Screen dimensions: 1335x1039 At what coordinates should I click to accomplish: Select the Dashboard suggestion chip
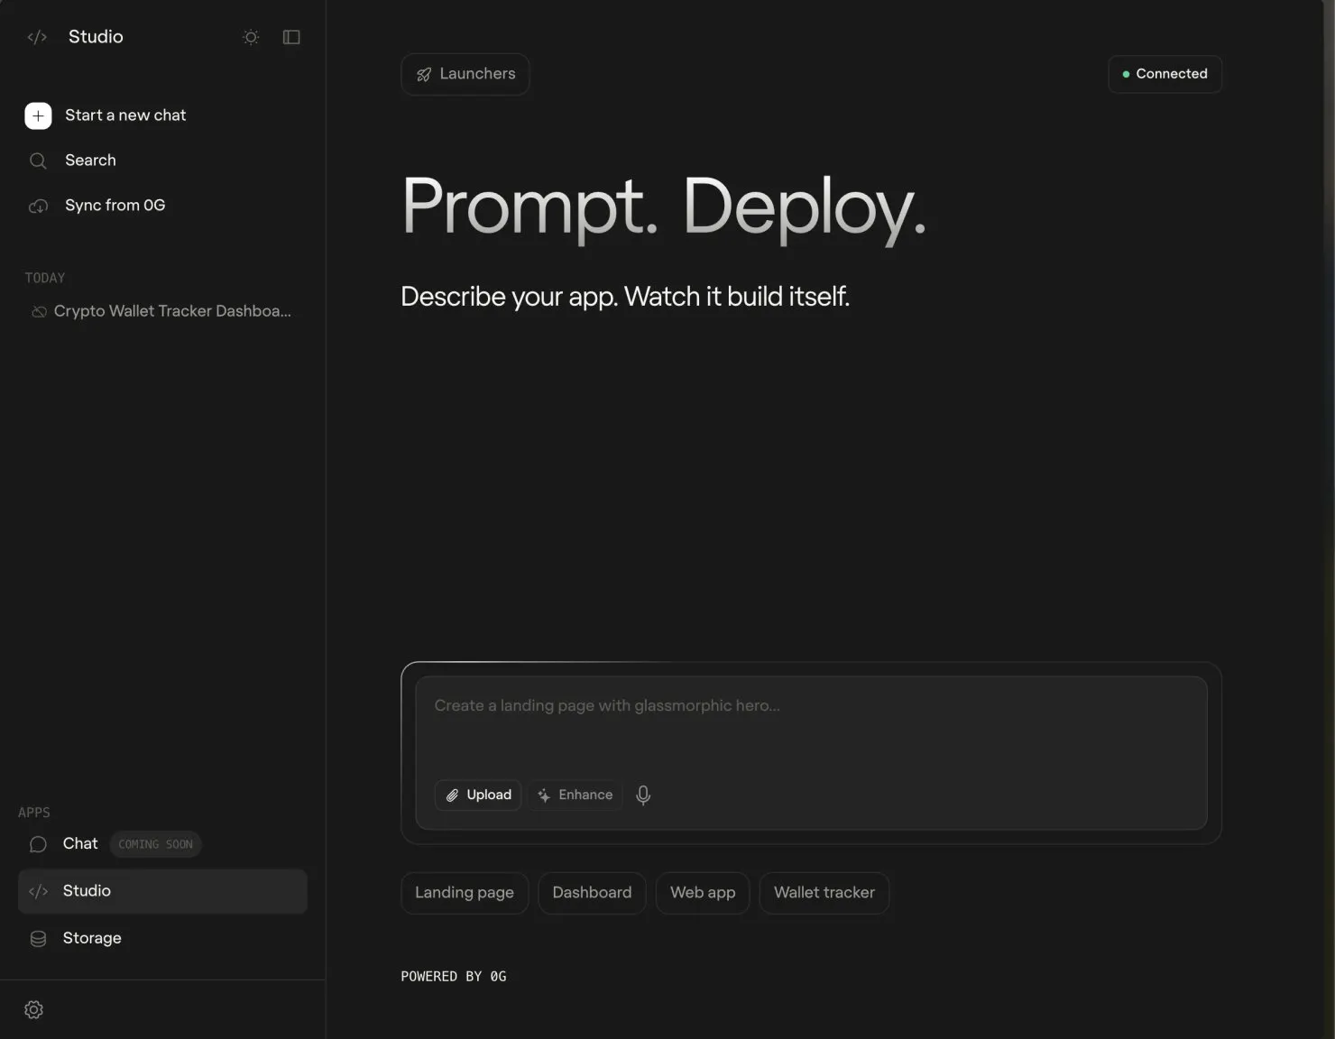592,893
